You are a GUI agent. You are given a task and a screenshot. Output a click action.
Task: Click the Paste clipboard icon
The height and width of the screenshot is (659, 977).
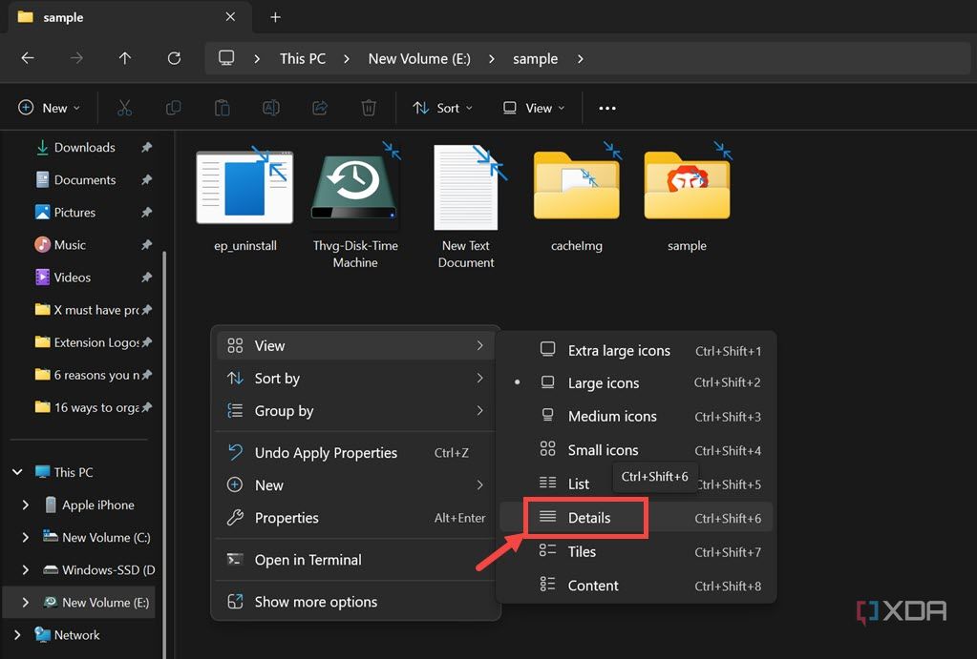pos(222,109)
